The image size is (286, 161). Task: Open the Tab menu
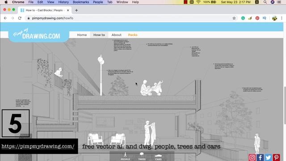[109, 2]
